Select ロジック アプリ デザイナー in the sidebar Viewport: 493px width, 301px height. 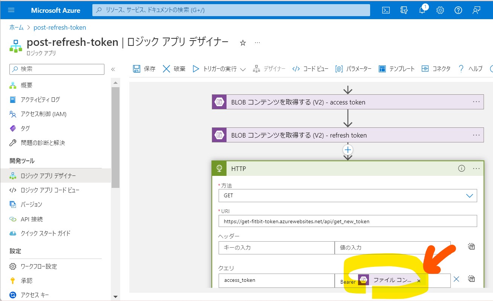point(55,175)
